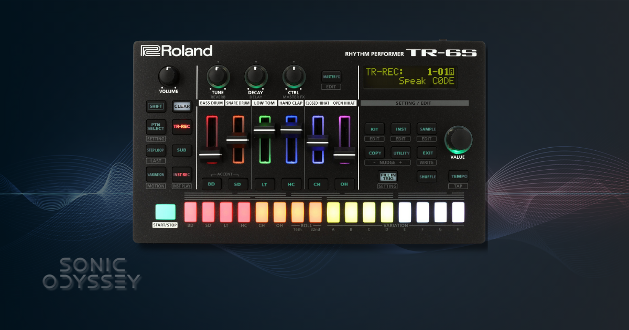Toggle the MASTER FX button

pyautogui.click(x=331, y=76)
